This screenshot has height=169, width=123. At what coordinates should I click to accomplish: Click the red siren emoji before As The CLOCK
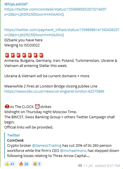7,107
